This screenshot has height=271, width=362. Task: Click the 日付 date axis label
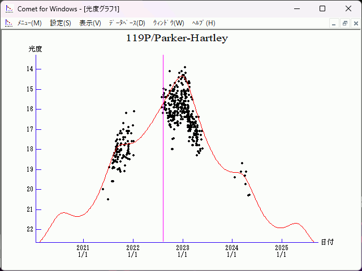click(327, 242)
